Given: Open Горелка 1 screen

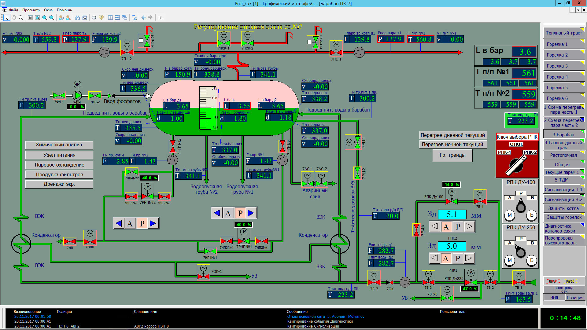Looking at the screenshot, I should (564, 44).
